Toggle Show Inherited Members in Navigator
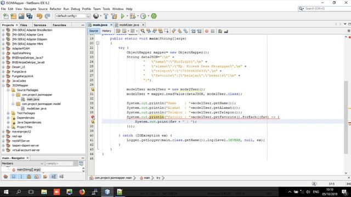 click(x=6, y=177)
